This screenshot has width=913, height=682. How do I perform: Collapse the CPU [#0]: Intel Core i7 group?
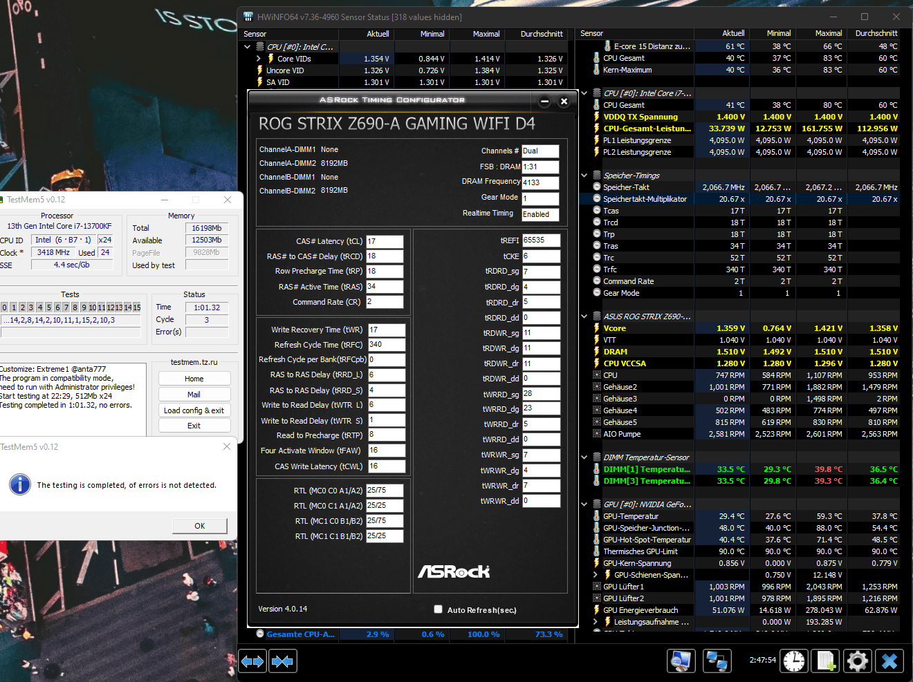pos(584,93)
